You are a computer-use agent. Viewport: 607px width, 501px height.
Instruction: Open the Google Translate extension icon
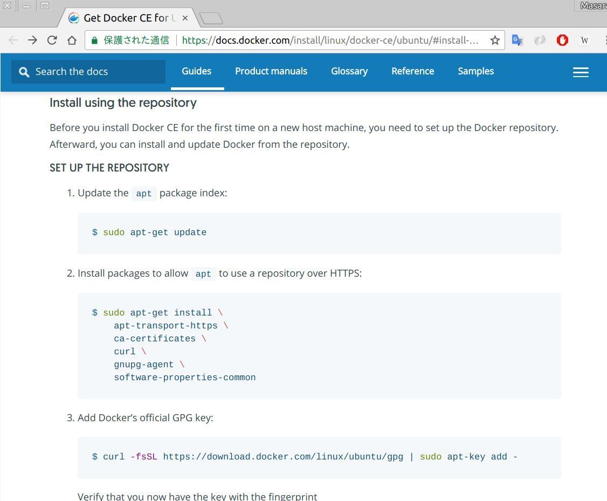pyautogui.click(x=517, y=40)
